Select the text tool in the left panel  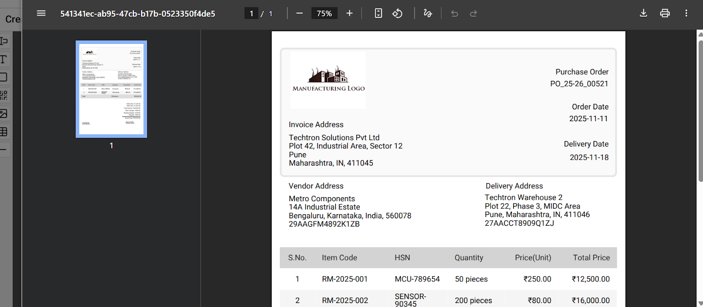(4, 59)
